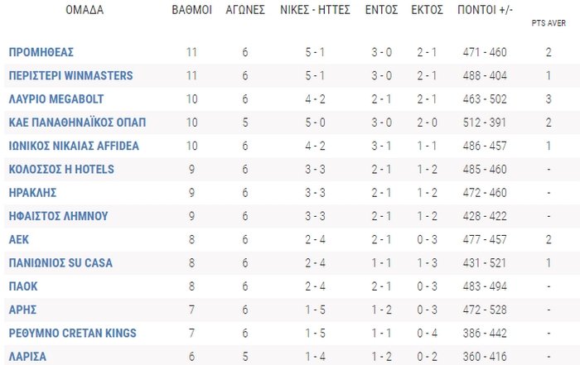The width and height of the screenshot is (580, 365).
Task: Select the PTS AVER column header
Action: pyautogui.click(x=549, y=23)
